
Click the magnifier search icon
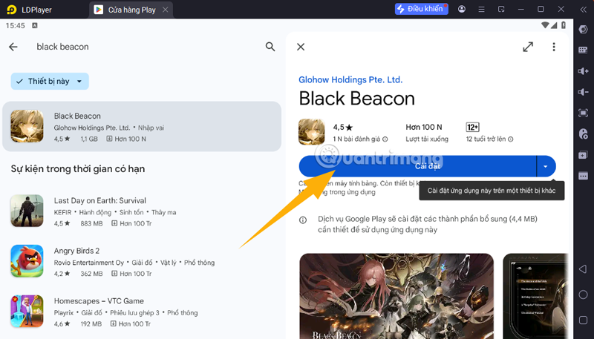point(270,47)
